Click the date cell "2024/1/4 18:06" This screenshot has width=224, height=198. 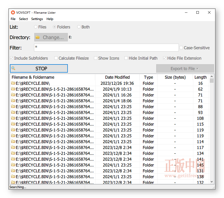click(117, 101)
